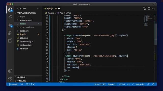Image resolution: width=163 pixels, height=91 pixels.
Task: Click the feedback icon in status bar
Action: (x=148, y=84)
